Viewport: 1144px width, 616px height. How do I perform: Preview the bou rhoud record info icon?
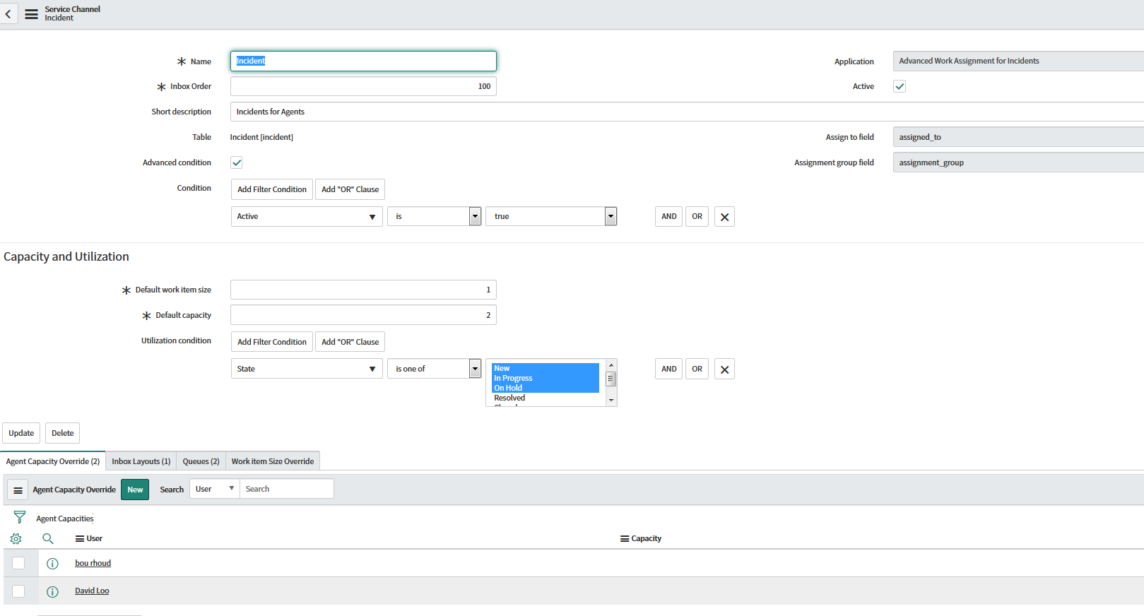click(x=52, y=564)
